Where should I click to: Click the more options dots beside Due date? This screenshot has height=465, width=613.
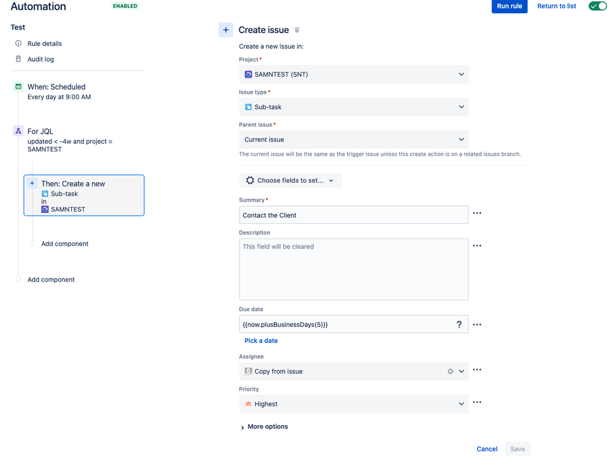477,325
